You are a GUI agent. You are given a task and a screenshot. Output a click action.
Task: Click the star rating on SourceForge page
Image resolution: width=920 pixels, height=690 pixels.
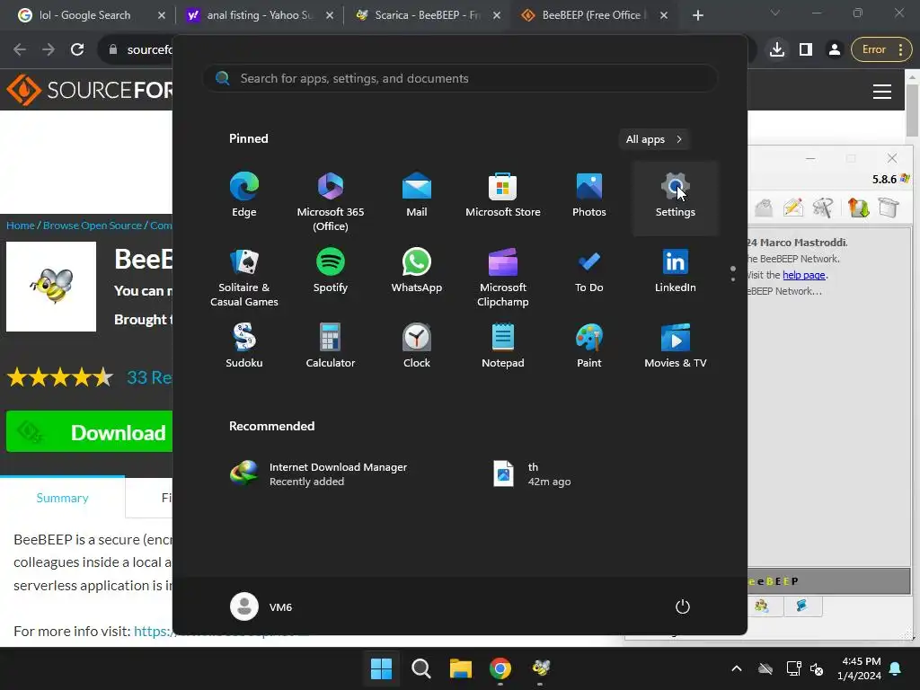point(60,377)
